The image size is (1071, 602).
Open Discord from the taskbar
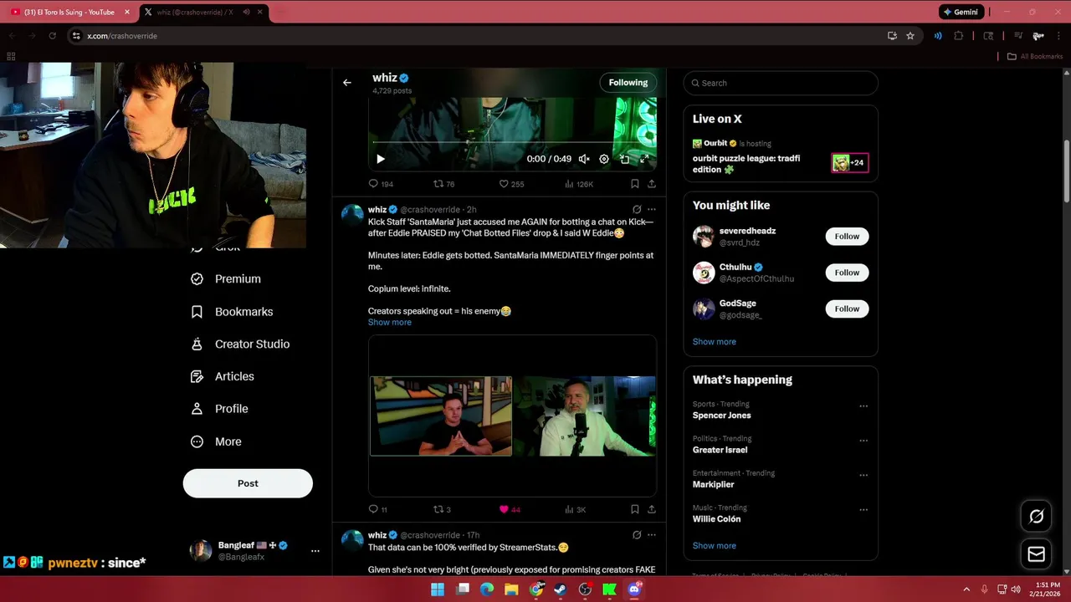[634, 589]
